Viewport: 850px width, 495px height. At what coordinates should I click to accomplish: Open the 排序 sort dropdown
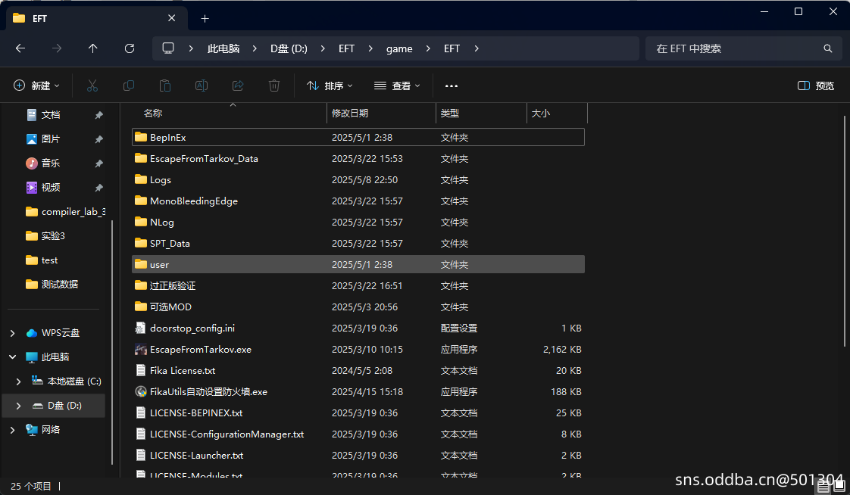[x=330, y=86]
